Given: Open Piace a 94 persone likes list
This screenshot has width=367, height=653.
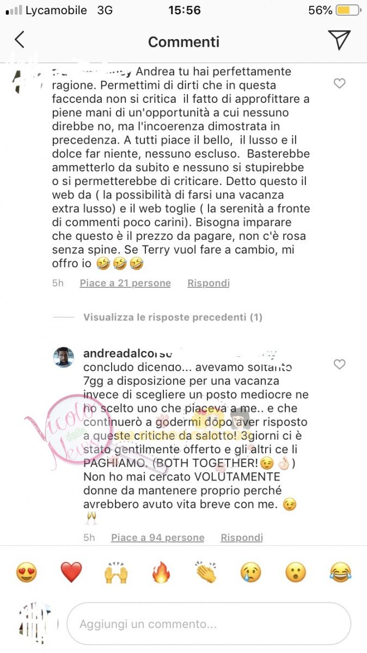Looking at the screenshot, I should click(x=158, y=538).
